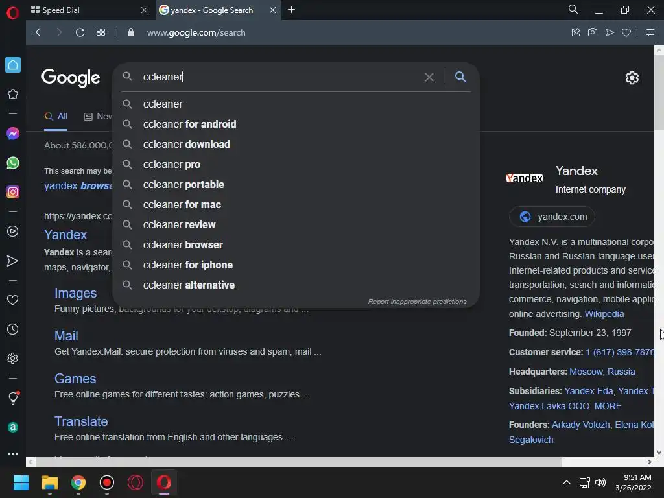The width and height of the screenshot is (664, 498).
Task: Open Pinboards heart icon in sidebar
Action: point(13,300)
